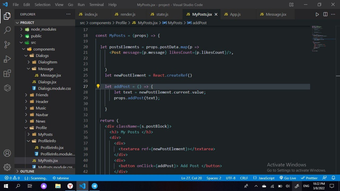Open the Extensions view
The height and width of the screenshot is (191, 340).
point(7,73)
